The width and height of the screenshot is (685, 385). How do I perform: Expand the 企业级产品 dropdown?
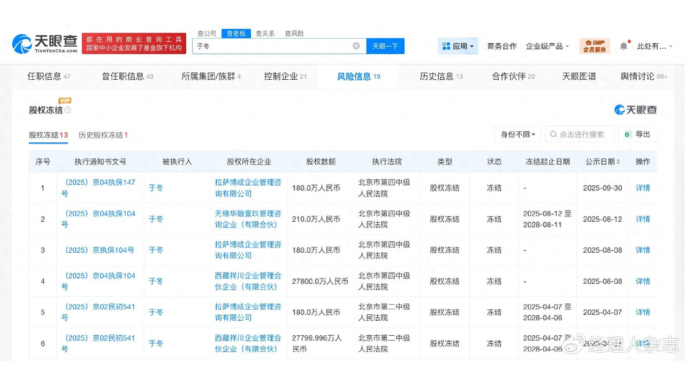tap(546, 46)
